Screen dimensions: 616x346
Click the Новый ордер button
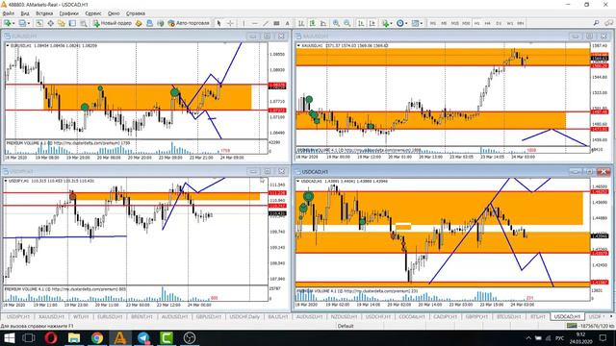[x=113, y=23]
